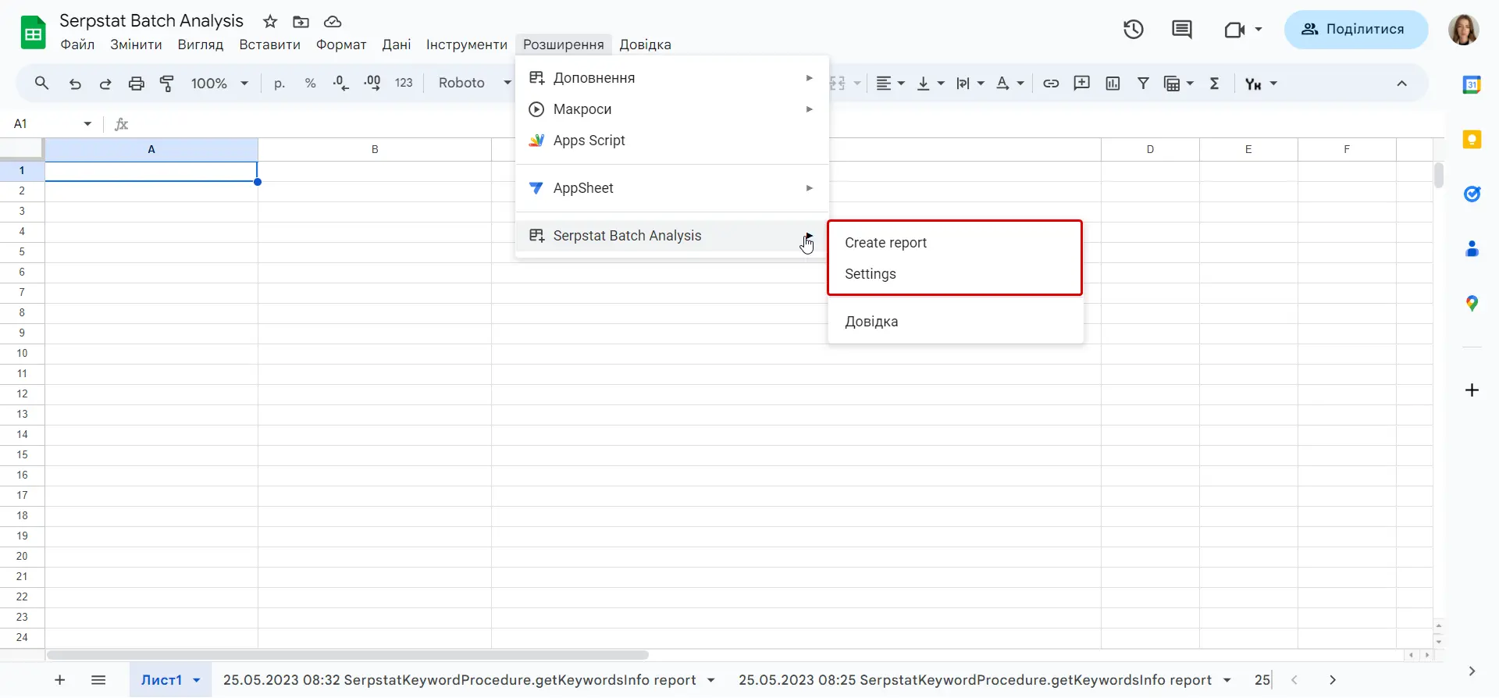Format as percent
Image resolution: width=1499 pixels, height=698 pixels.
311,84
